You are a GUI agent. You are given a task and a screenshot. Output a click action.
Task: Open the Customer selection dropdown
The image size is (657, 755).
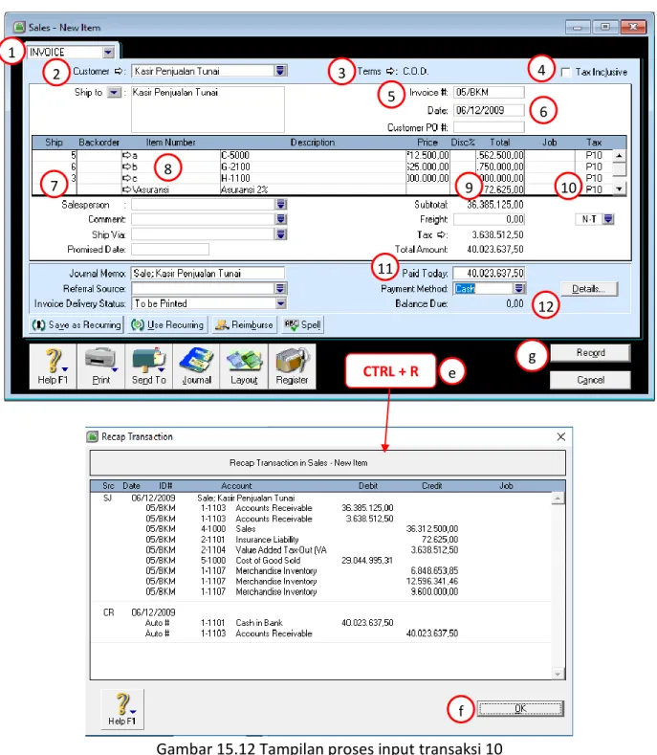pos(280,71)
